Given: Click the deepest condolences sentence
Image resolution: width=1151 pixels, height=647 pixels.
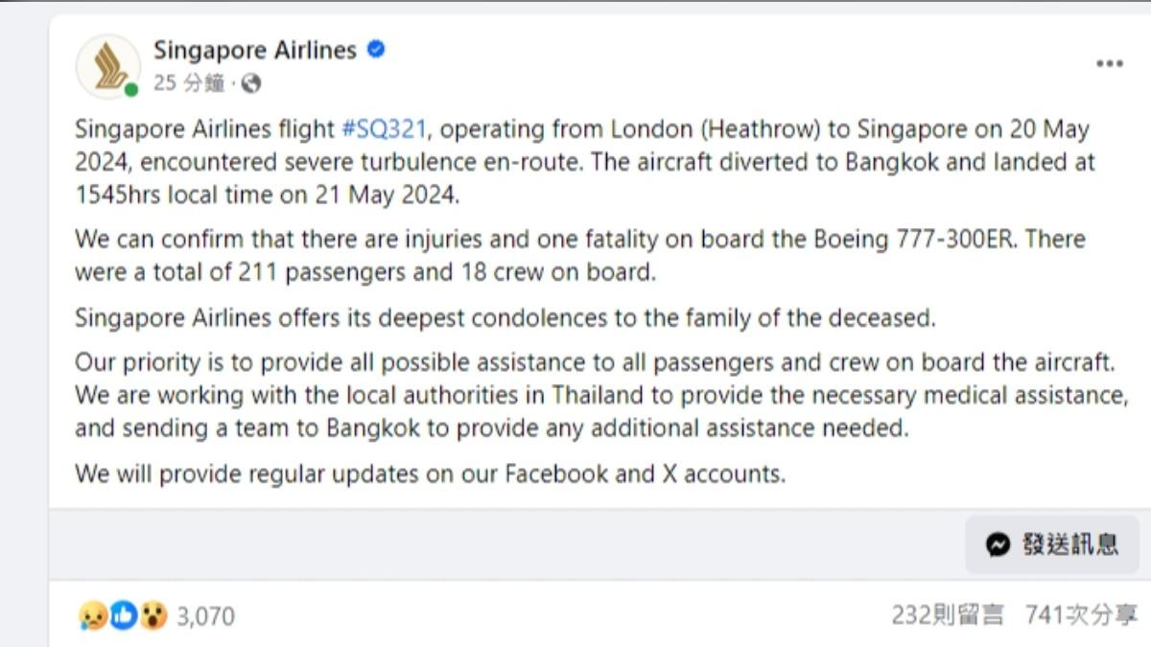Looking at the screenshot, I should 505,318.
